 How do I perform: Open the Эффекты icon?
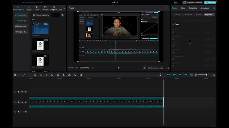point(54,8)
